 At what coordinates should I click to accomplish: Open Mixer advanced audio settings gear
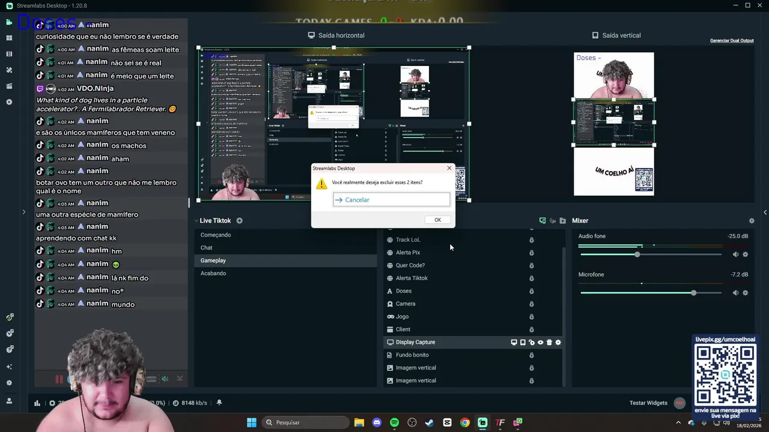[x=751, y=221]
